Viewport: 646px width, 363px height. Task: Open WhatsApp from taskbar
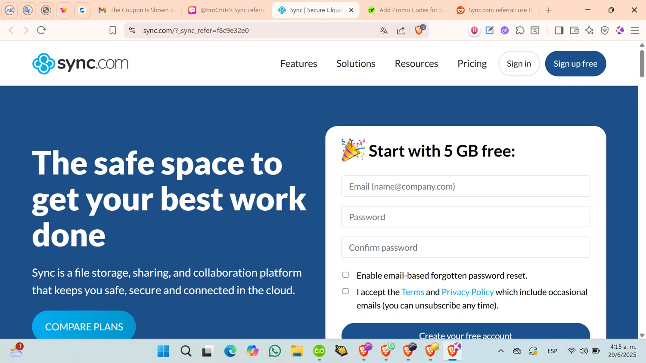click(275, 351)
